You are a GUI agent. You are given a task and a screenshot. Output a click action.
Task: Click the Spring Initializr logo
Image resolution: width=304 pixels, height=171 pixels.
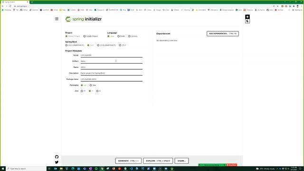84,19
